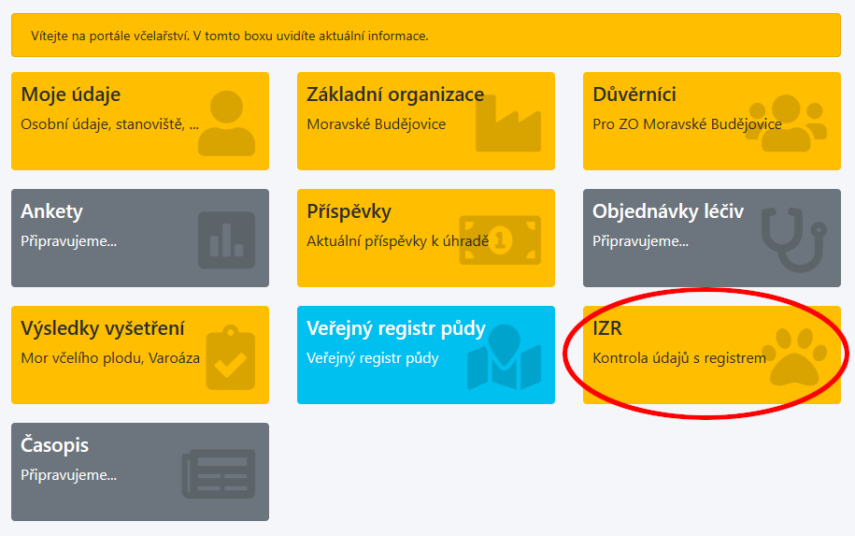Viewport: 855px width, 536px height.
Task: Click the paw print icon in IZR
Action: click(x=799, y=357)
